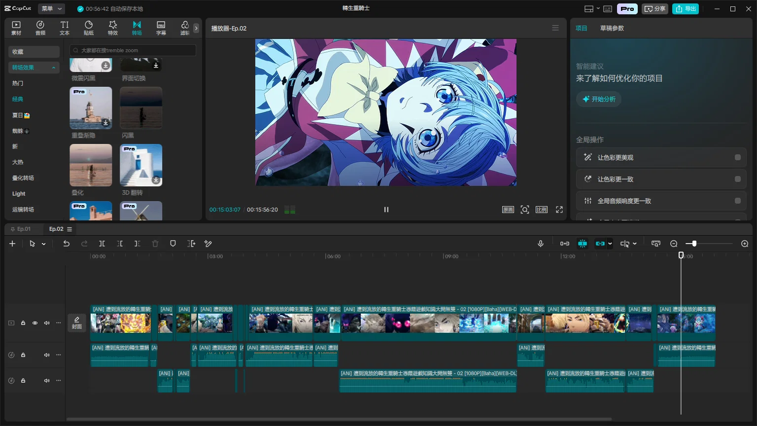Mute the main video track
Screen dimensions: 757x426
(x=47, y=323)
